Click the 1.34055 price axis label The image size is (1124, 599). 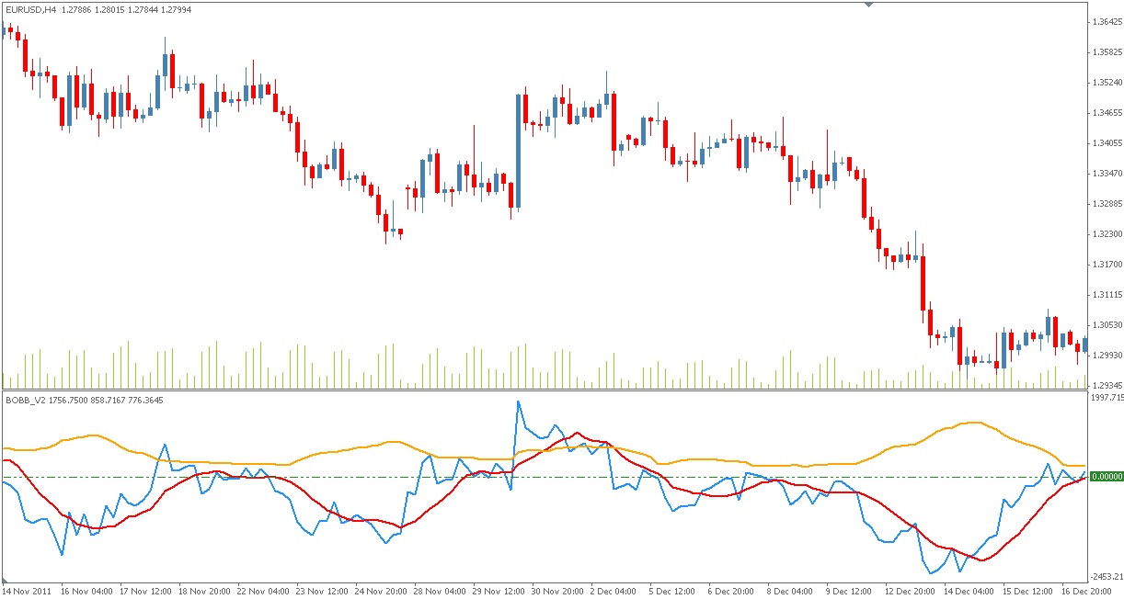[1107, 142]
